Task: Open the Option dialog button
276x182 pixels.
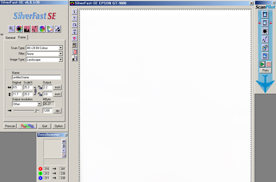Action: click(x=59, y=126)
